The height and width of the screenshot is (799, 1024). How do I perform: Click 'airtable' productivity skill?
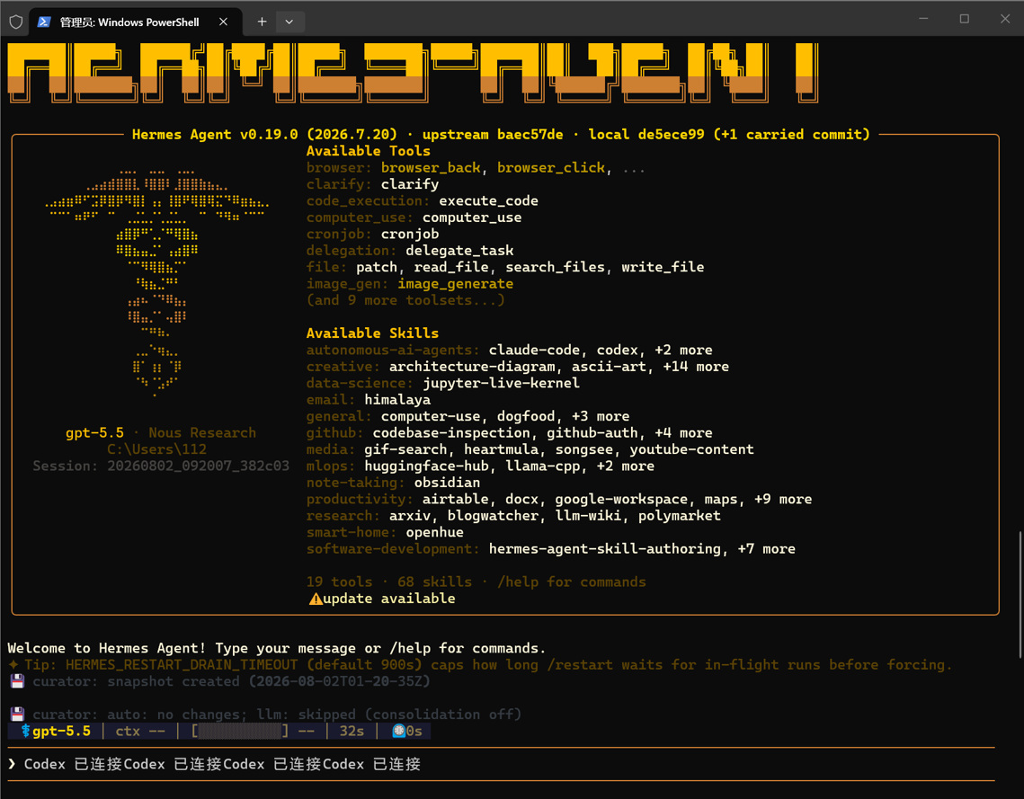(x=455, y=500)
